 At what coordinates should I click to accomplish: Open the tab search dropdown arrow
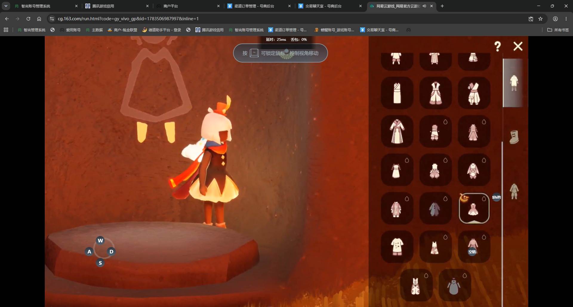(x=6, y=6)
